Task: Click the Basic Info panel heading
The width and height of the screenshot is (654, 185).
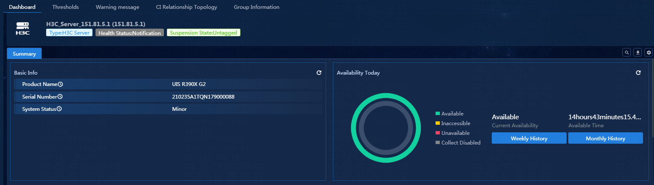Action: [26, 73]
